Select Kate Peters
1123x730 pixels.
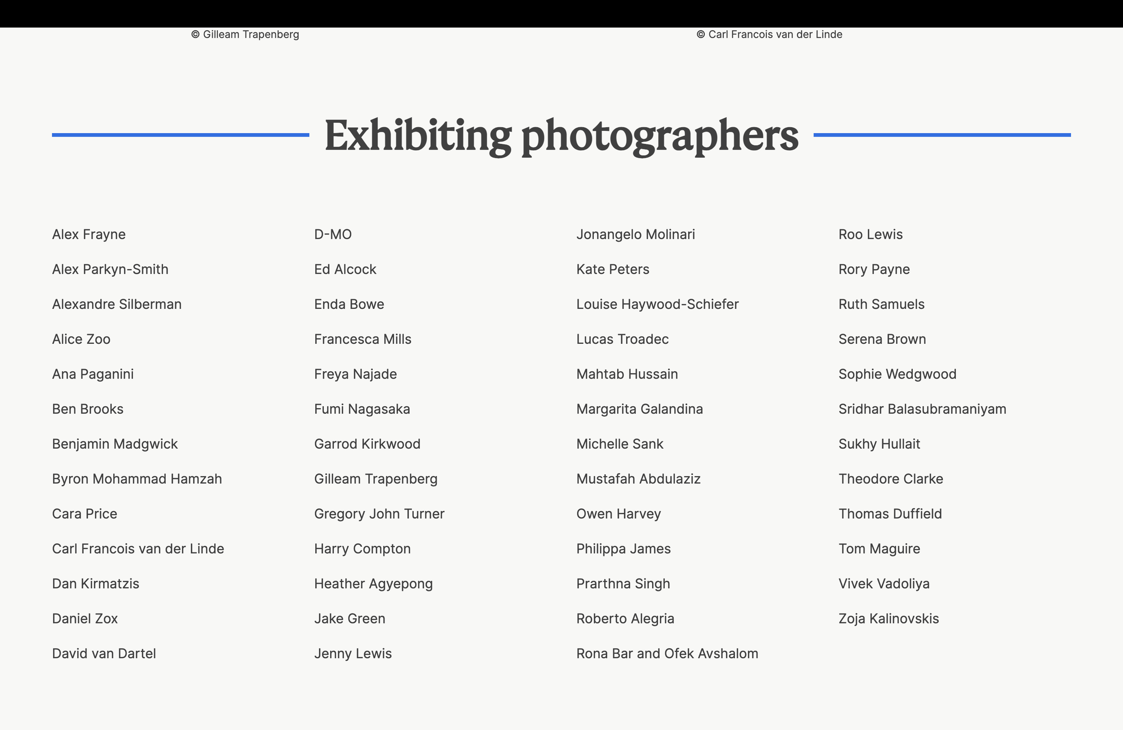613,270
